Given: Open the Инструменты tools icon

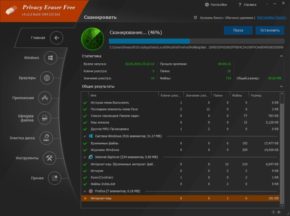Looking at the screenshot, I should click(x=49, y=158).
